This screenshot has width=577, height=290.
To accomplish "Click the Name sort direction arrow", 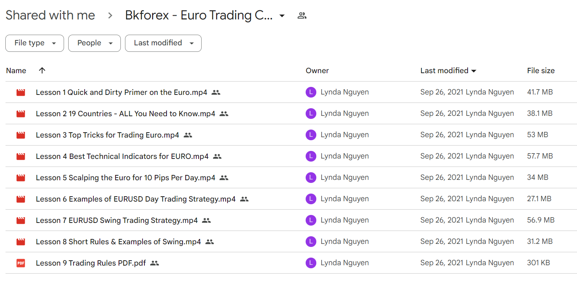I will click(42, 70).
